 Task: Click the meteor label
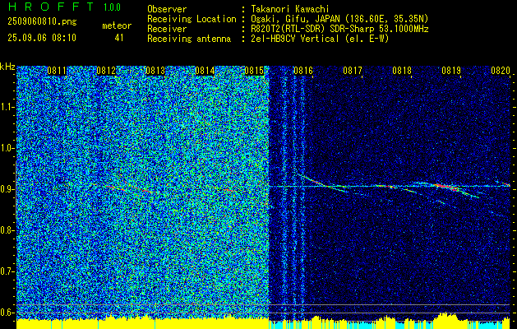(x=117, y=25)
